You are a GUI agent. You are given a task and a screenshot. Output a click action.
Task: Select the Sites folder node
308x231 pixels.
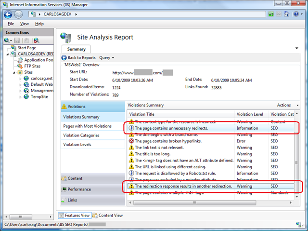tap(28, 72)
